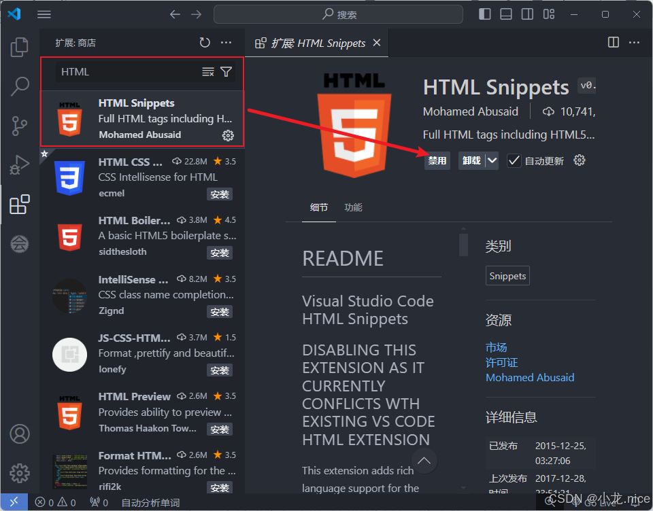This screenshot has width=653, height=511.
Task: Toggle bottom panel layout icon
Action: [x=506, y=14]
